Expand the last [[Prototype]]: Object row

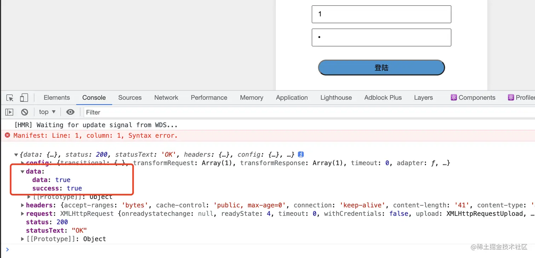[23, 239]
